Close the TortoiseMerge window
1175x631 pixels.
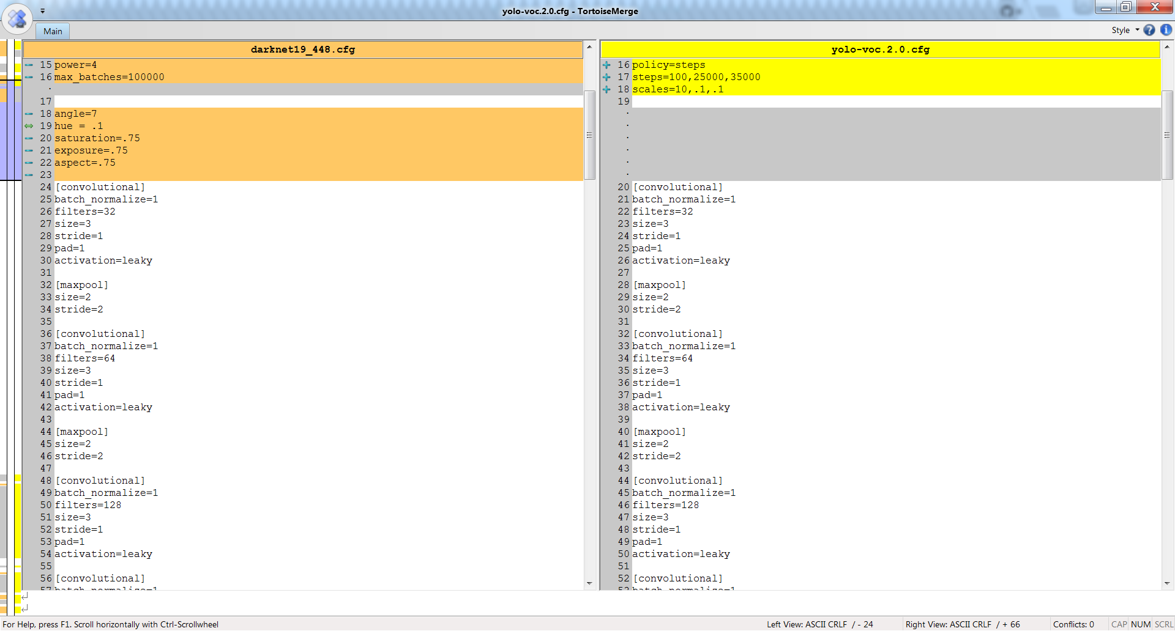(1155, 7)
